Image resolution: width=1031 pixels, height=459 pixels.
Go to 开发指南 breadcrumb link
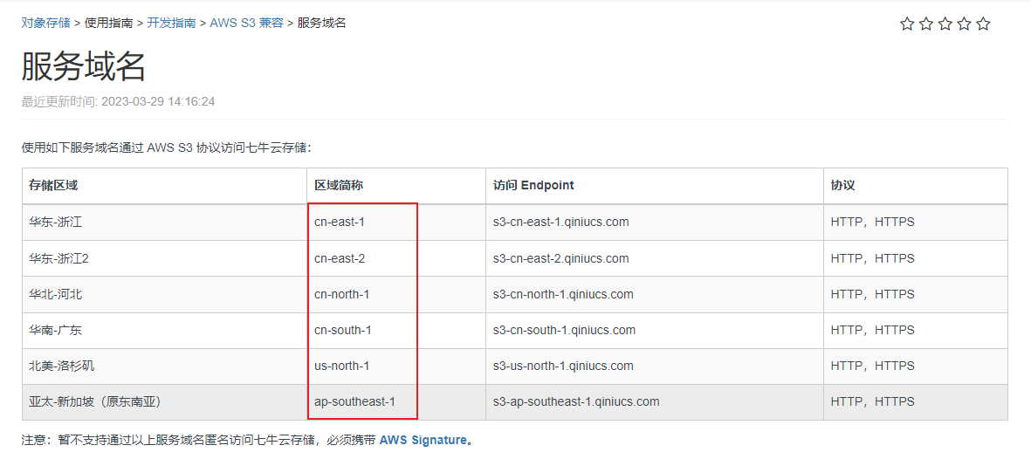171,23
